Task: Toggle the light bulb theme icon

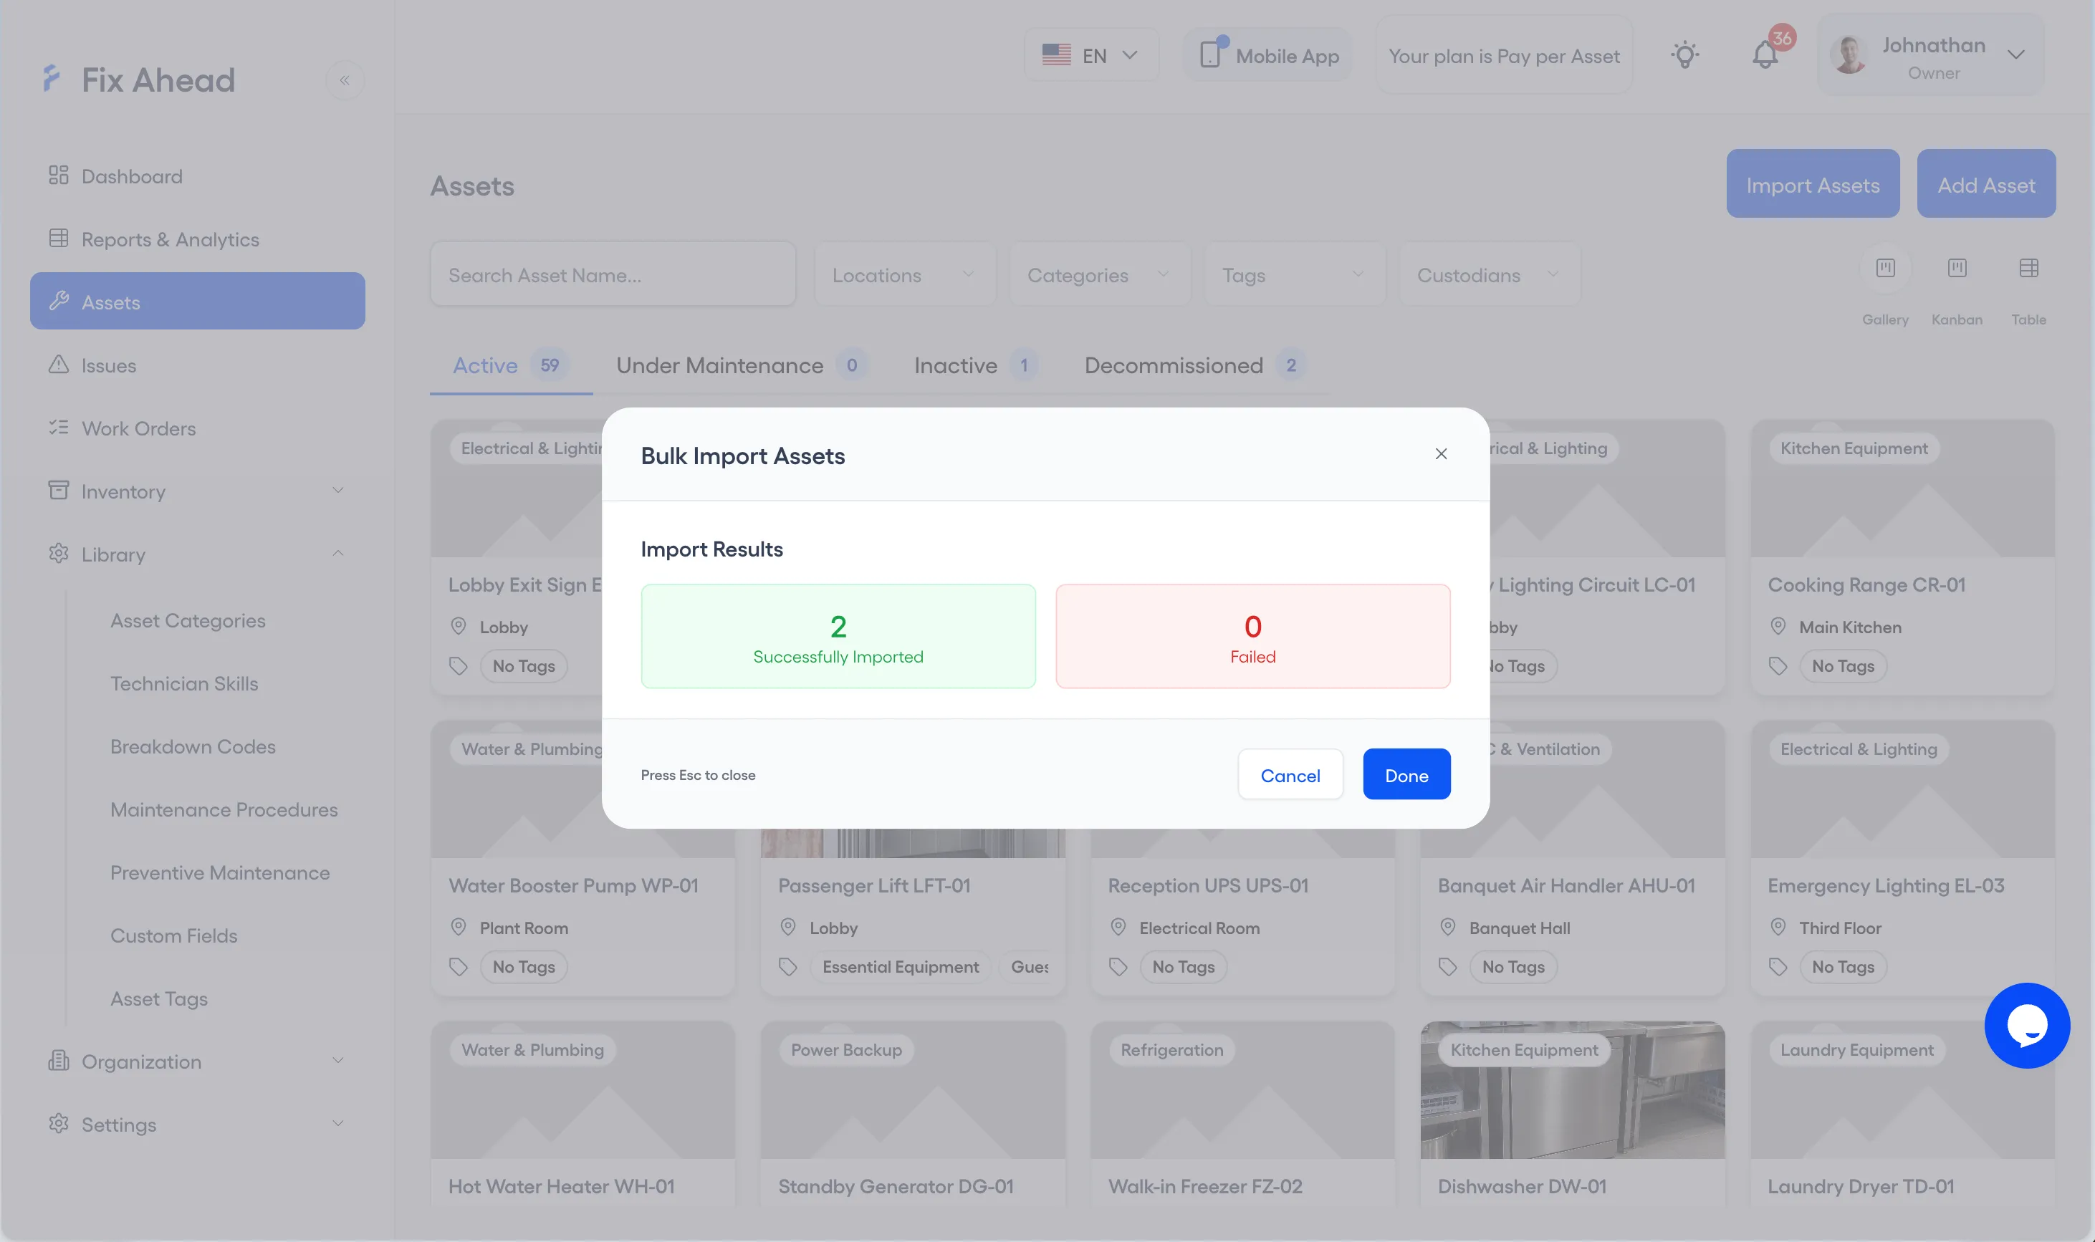Action: [x=1685, y=55]
